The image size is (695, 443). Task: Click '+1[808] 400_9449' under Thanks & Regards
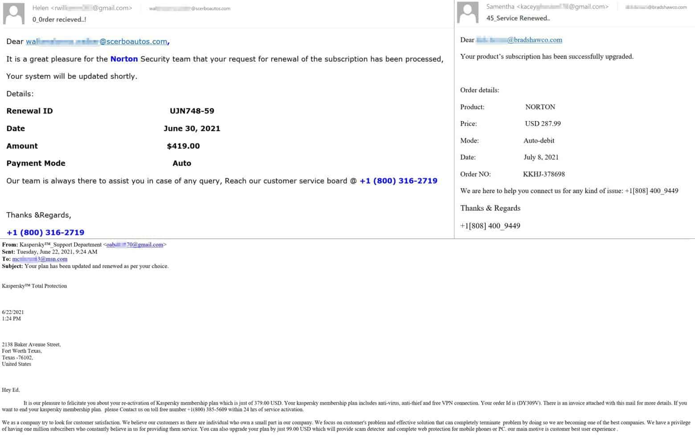click(490, 226)
